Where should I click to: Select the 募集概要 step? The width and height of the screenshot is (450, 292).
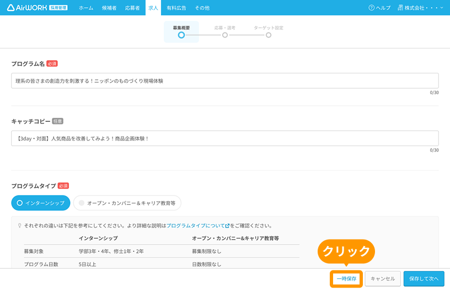coord(181,32)
